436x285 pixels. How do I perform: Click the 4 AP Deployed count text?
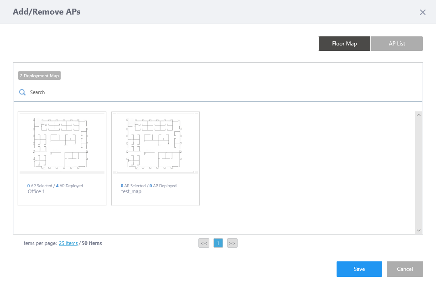(69, 186)
